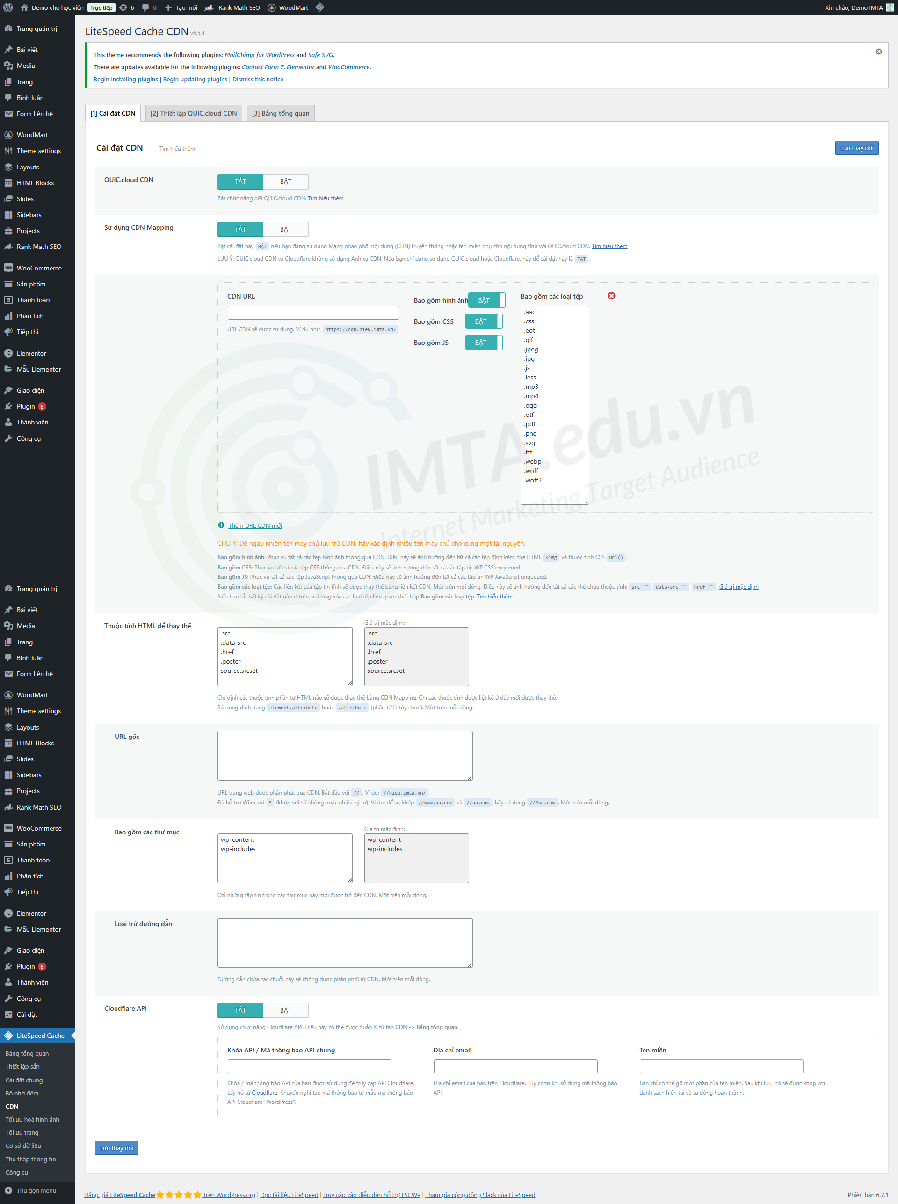This screenshot has width=898, height=1204.
Task: Dismiss the plugin notice with the X icon
Action: [878, 51]
